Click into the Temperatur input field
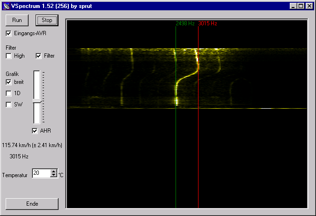The image size is (316, 216). pos(41,173)
